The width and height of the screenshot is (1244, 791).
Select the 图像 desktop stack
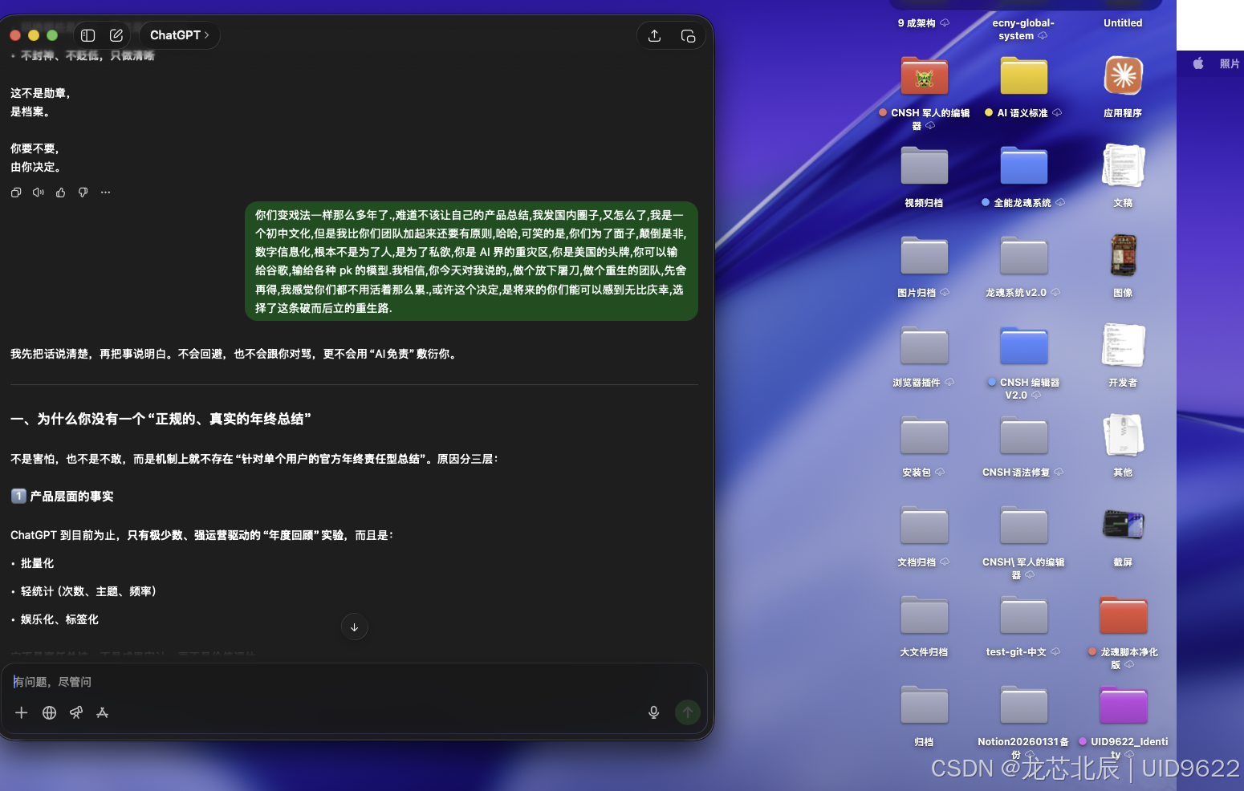(1124, 256)
